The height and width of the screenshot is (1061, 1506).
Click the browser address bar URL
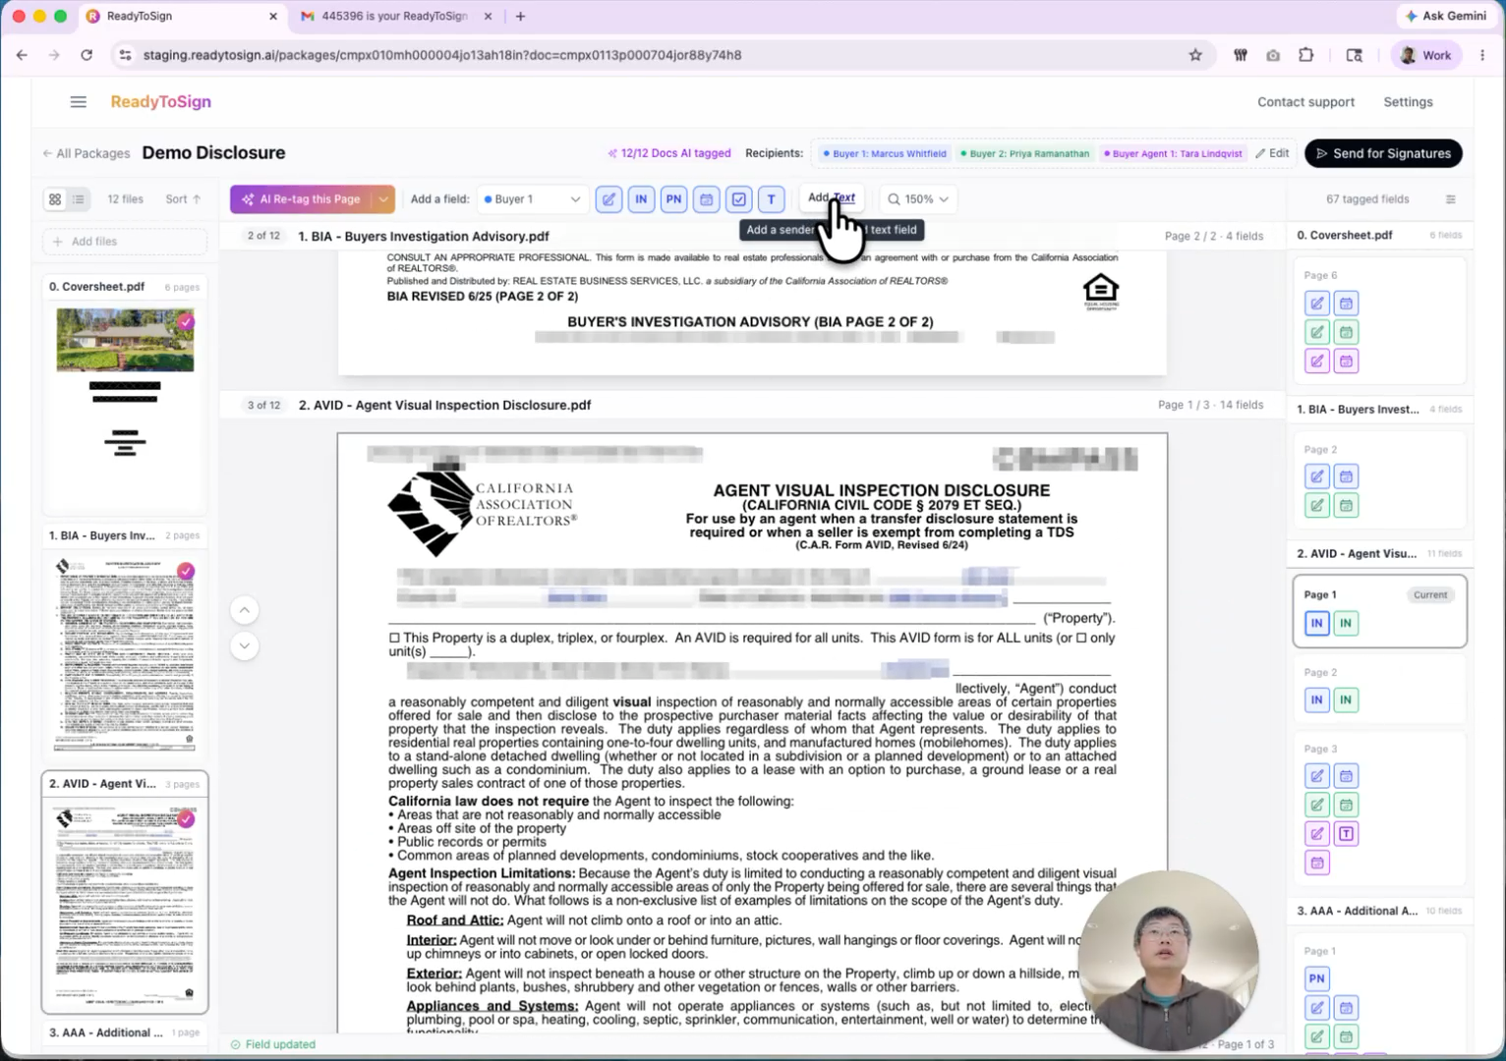442,55
